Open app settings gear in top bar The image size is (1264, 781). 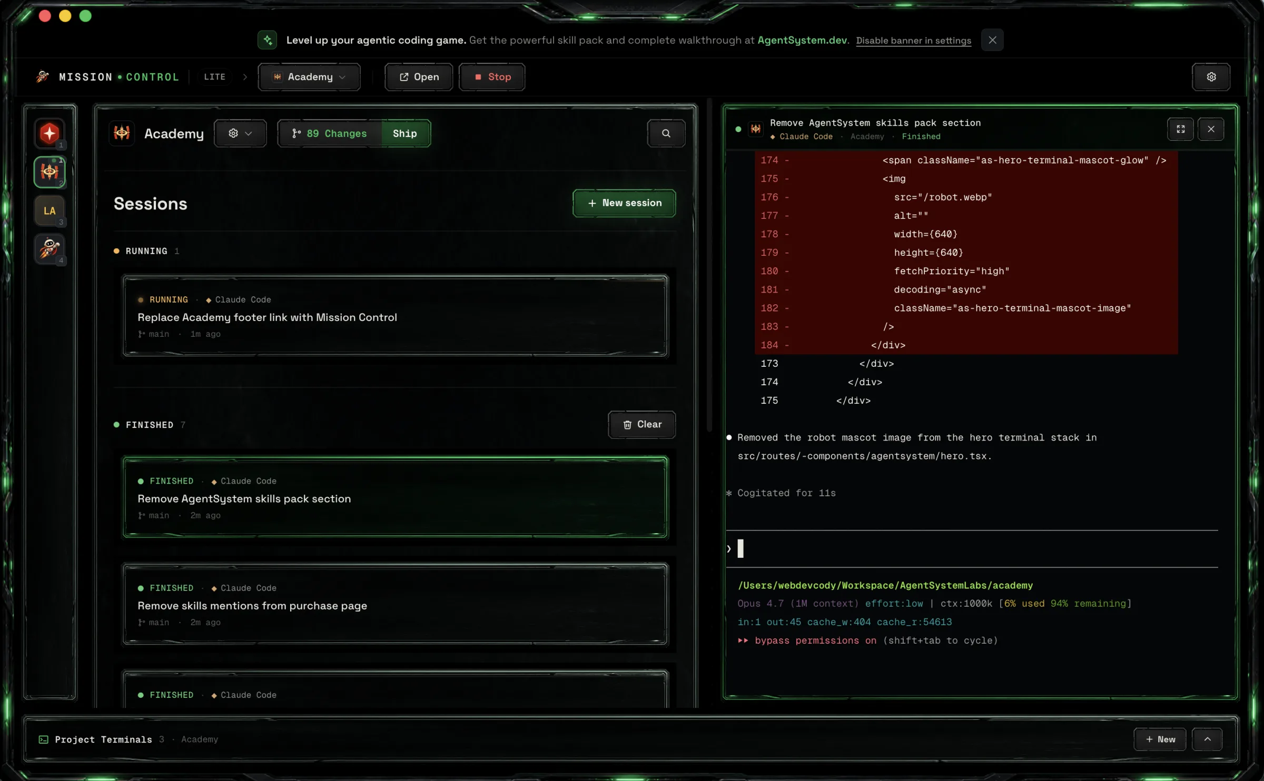1211,77
